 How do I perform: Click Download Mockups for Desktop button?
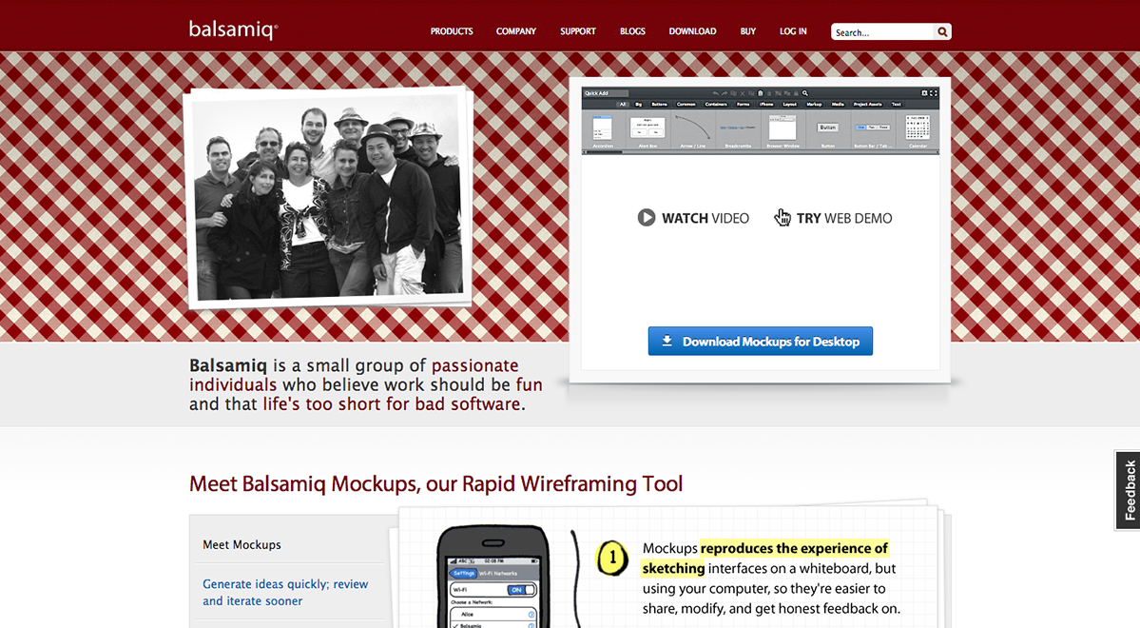[761, 341]
